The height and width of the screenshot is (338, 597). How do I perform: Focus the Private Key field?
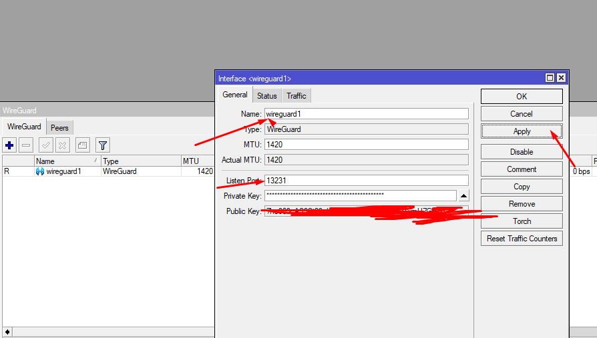point(361,196)
